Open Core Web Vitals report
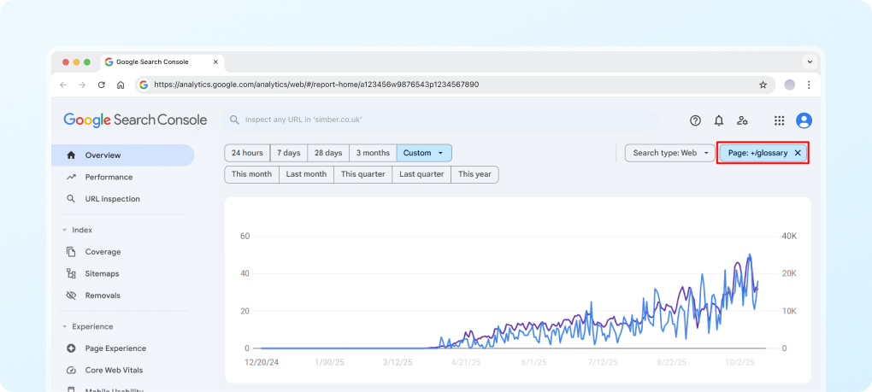Screen dimensions: 872x392 coord(114,370)
